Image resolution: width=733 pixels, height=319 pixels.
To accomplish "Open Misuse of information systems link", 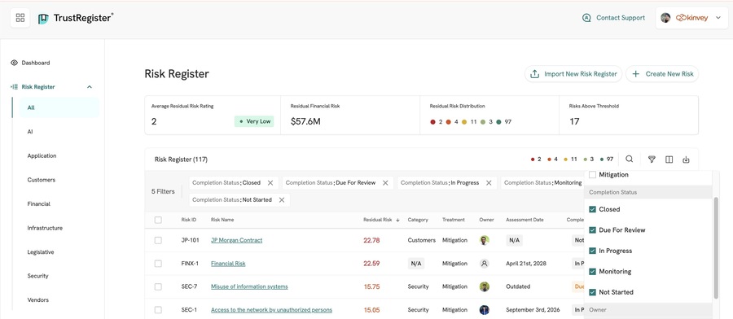I will tap(249, 286).
